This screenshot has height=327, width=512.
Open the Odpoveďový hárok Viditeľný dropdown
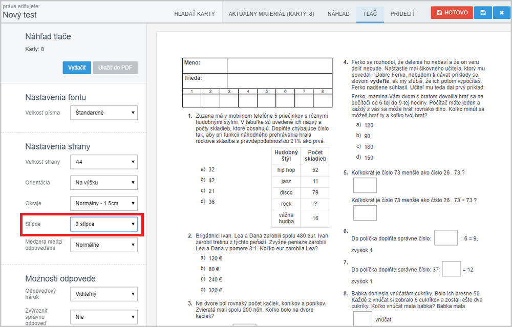[x=104, y=294]
